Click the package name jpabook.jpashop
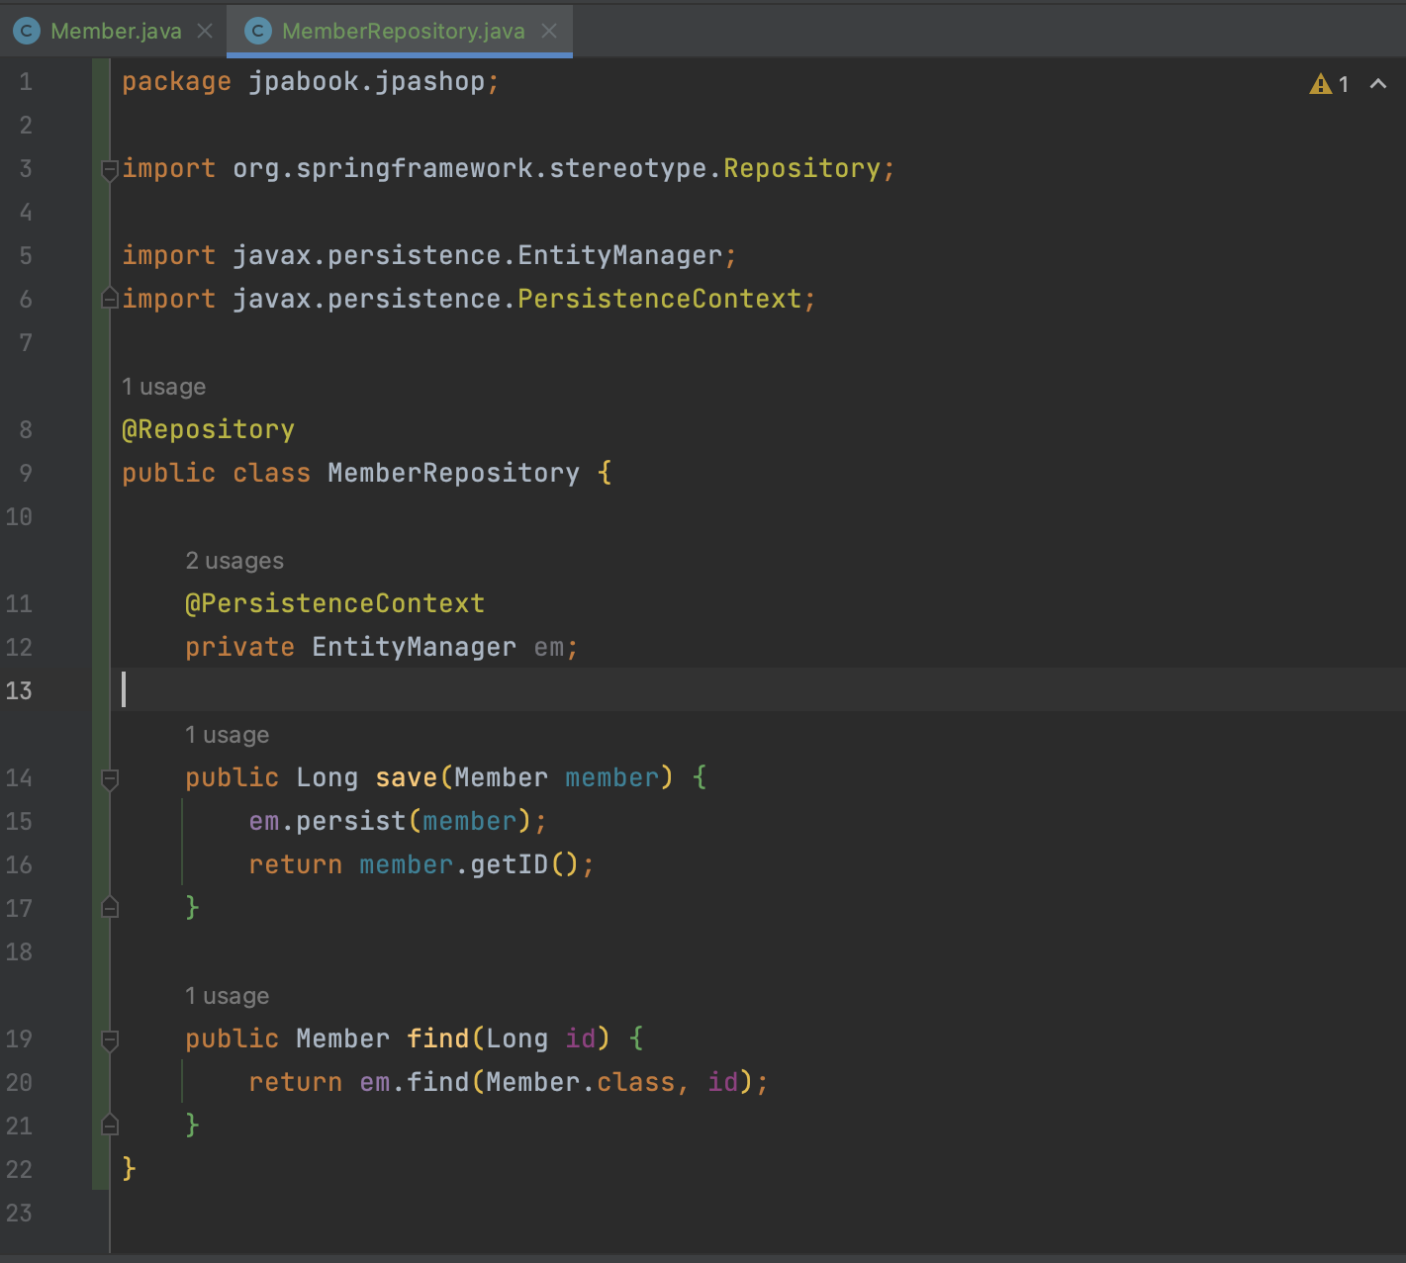The width and height of the screenshot is (1406, 1263). (366, 81)
